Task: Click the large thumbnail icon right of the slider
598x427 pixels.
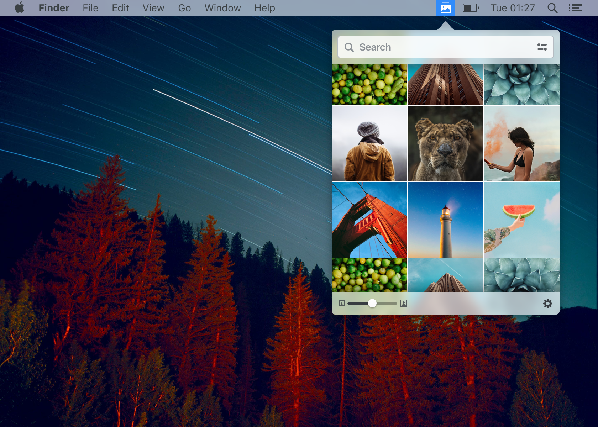Action: point(403,303)
